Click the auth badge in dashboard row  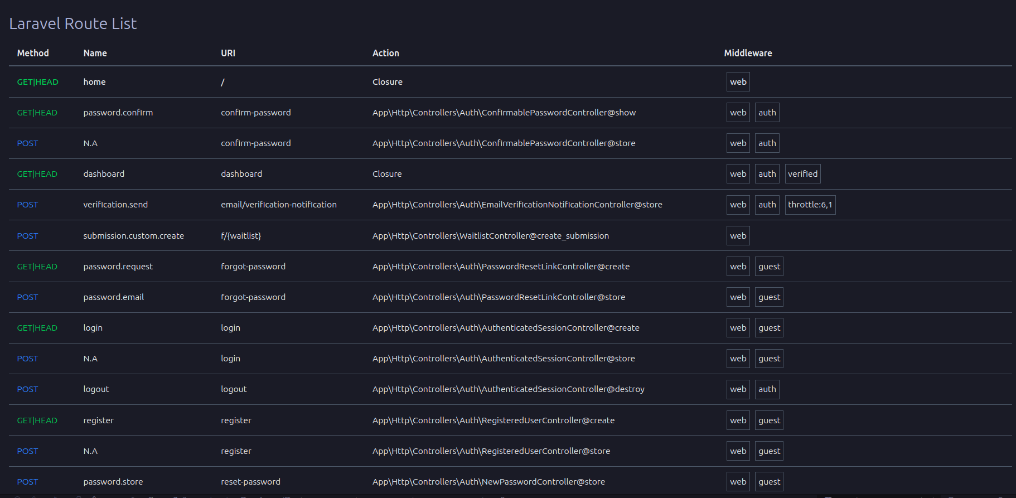[x=767, y=174]
